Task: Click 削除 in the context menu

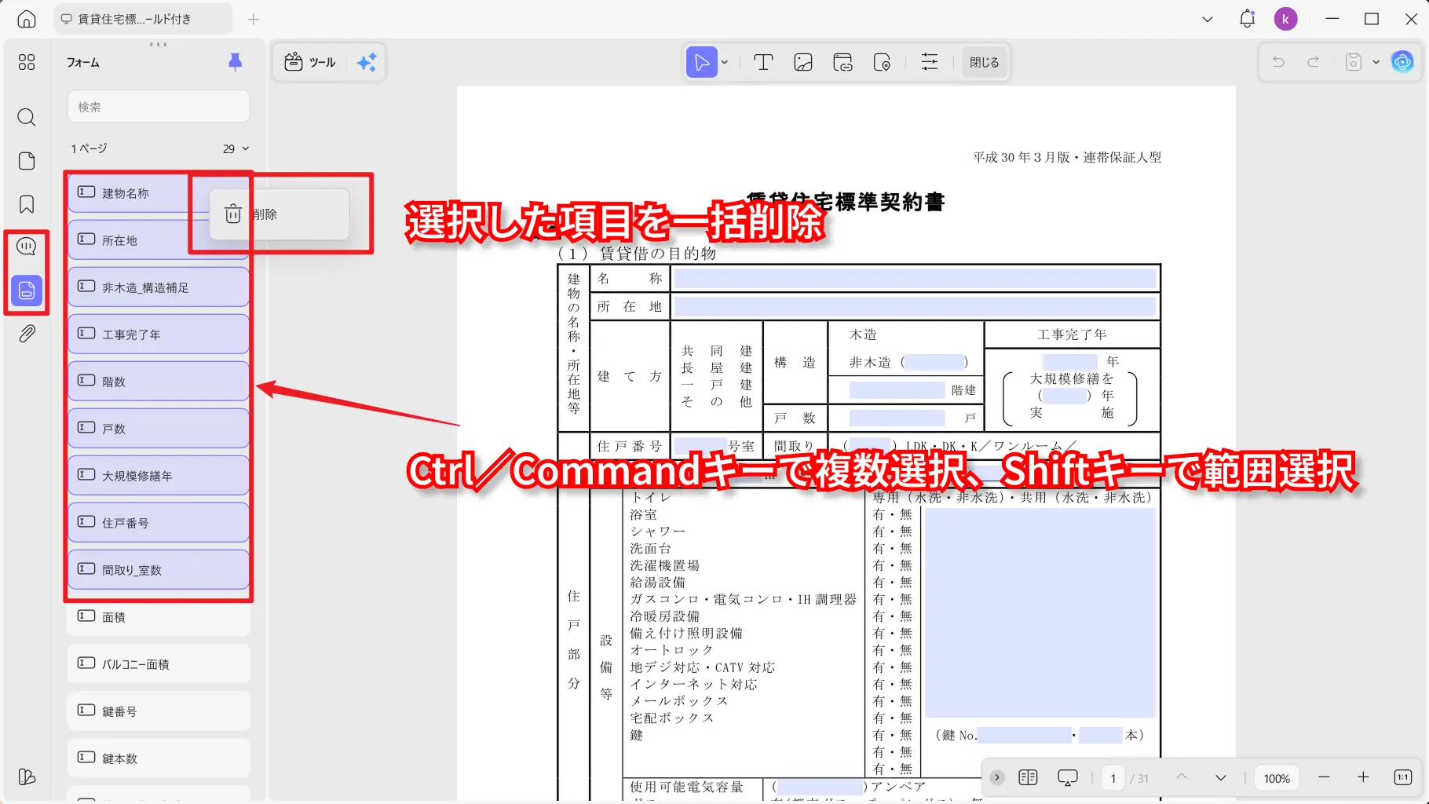Action: coord(280,214)
